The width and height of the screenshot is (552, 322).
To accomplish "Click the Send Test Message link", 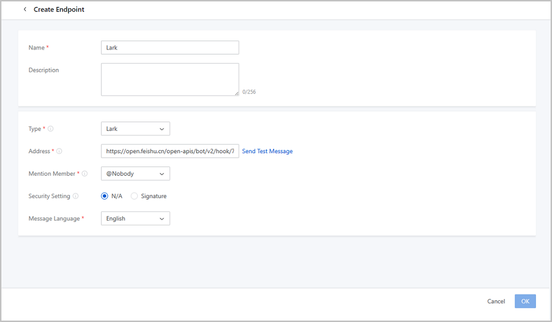I will click(267, 151).
